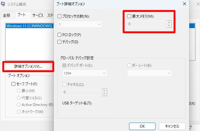Screen dimensions: 200x131
Task: Switch to the 全般 tab
Action: [x=8, y=15]
